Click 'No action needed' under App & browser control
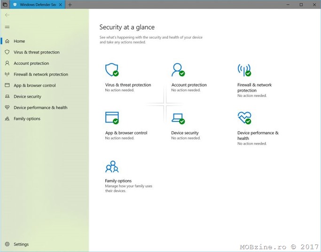The image size is (321, 252). click(x=119, y=138)
